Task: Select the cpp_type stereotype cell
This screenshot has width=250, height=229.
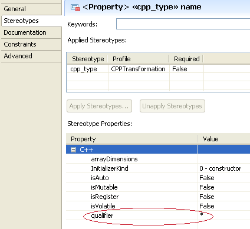Action: tap(88, 69)
